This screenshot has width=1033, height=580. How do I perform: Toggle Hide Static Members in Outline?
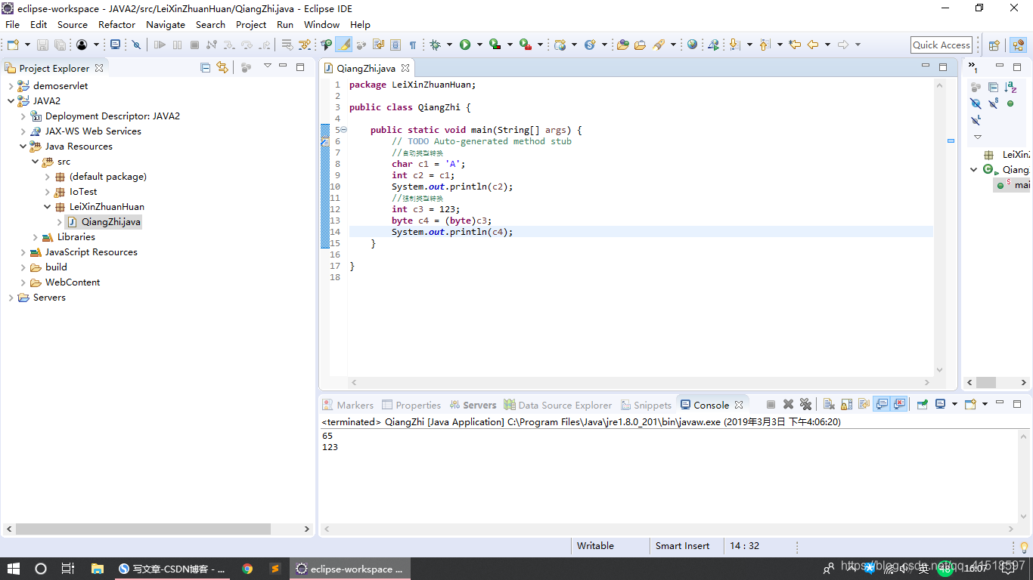click(993, 103)
